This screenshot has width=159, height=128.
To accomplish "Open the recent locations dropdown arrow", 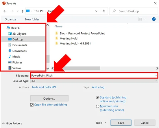I will 18,11.
